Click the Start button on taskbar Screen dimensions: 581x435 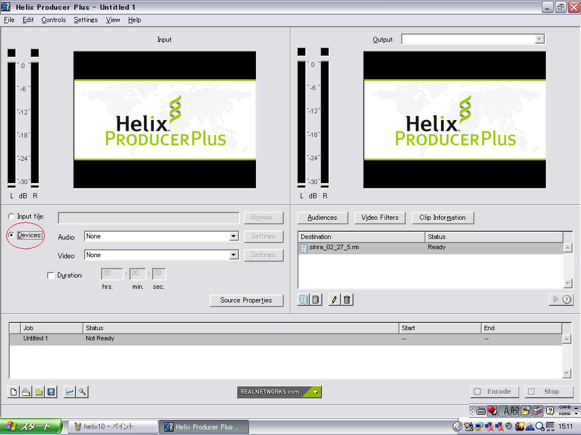[31, 427]
